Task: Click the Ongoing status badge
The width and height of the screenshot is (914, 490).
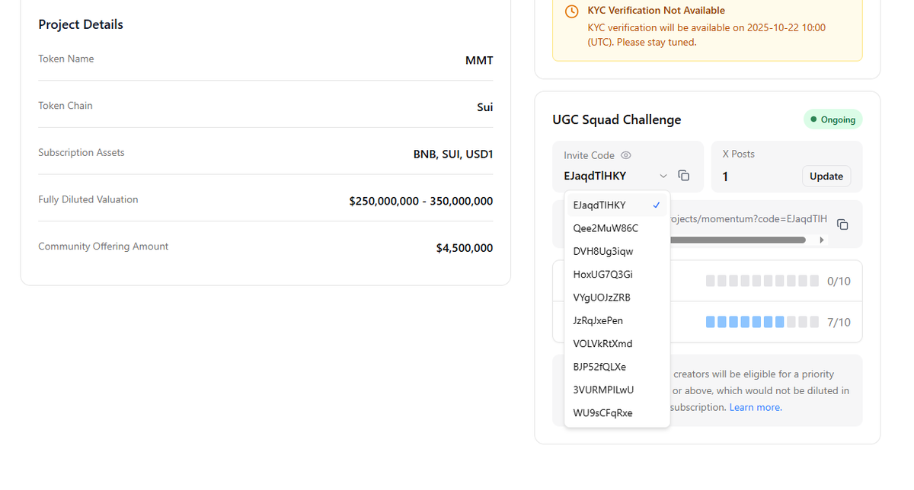Action: (833, 119)
